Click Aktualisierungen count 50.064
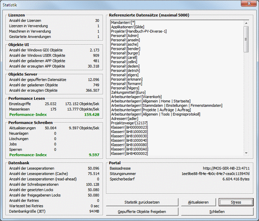Screen dimensions: 259x221 coord(50,128)
